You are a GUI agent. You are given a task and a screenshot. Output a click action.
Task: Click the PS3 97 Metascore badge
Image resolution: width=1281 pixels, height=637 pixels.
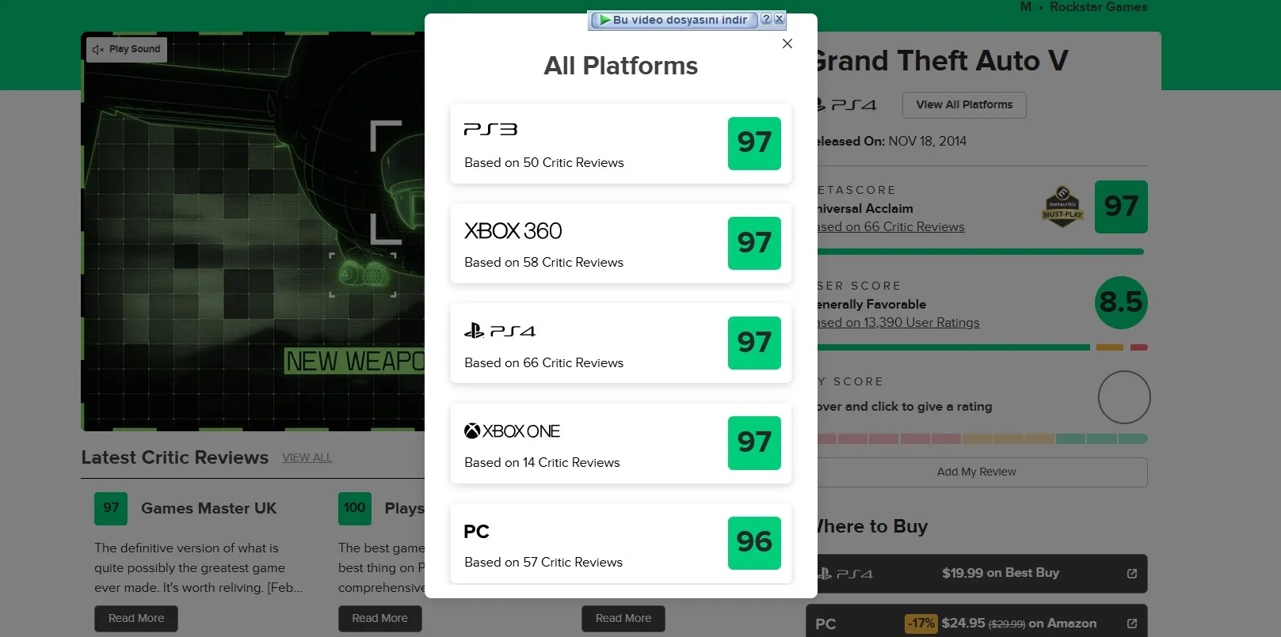click(754, 143)
